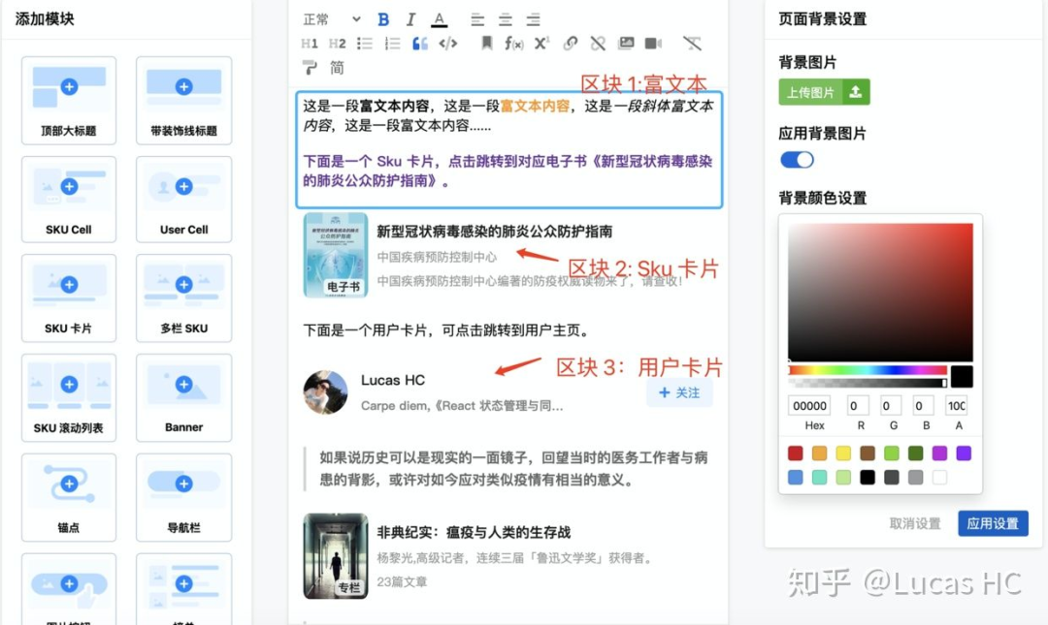Screen dimensions: 1048x625
Task: Add the 多栏 SKU module
Action: (183, 297)
